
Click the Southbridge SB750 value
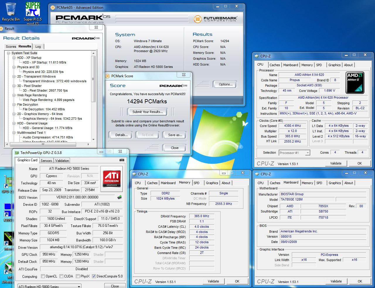323,211
